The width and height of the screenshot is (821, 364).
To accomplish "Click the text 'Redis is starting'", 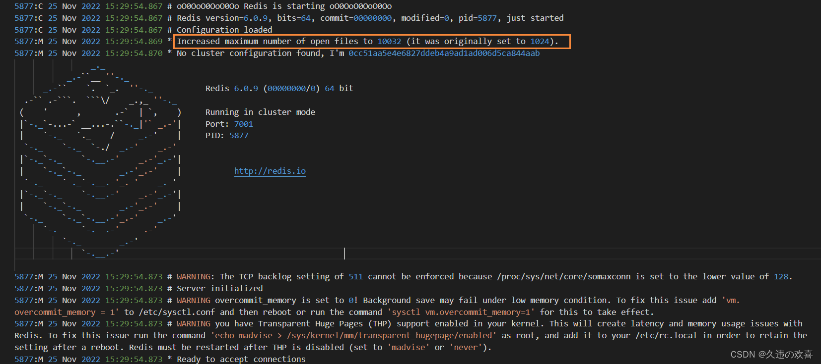I will [x=284, y=6].
